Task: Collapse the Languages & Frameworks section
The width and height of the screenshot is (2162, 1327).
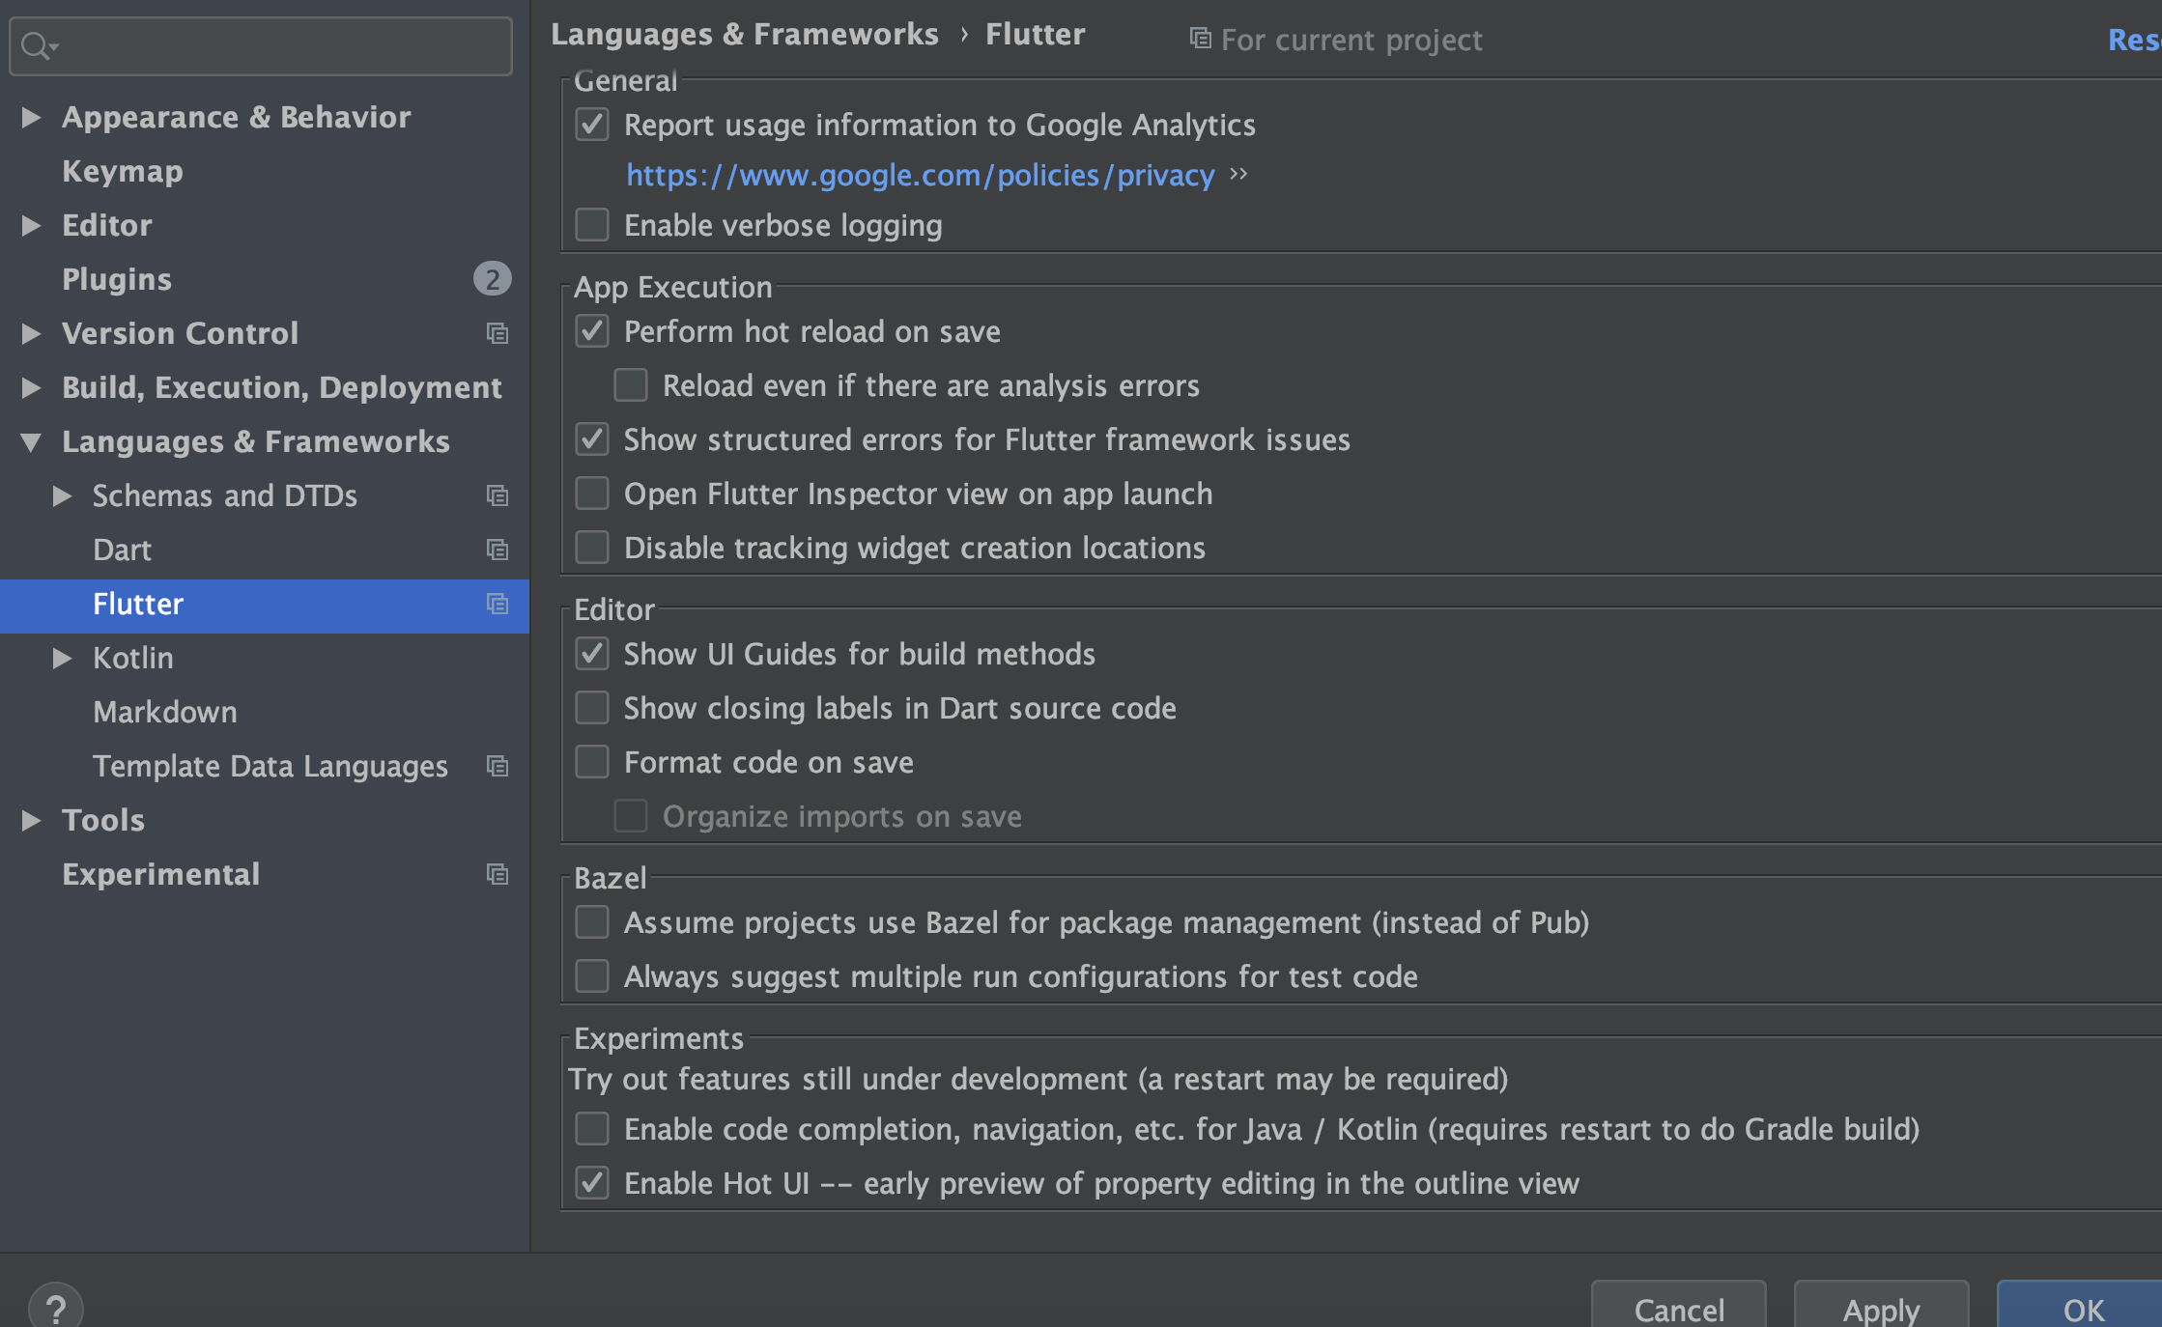Action: 31,441
